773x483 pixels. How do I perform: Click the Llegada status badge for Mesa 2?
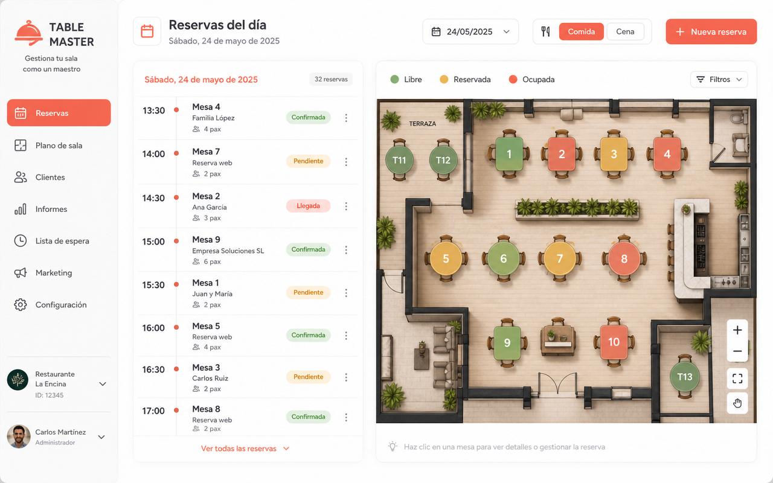(308, 206)
